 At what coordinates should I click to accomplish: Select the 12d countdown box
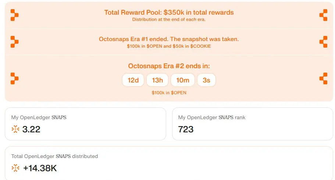tap(133, 80)
